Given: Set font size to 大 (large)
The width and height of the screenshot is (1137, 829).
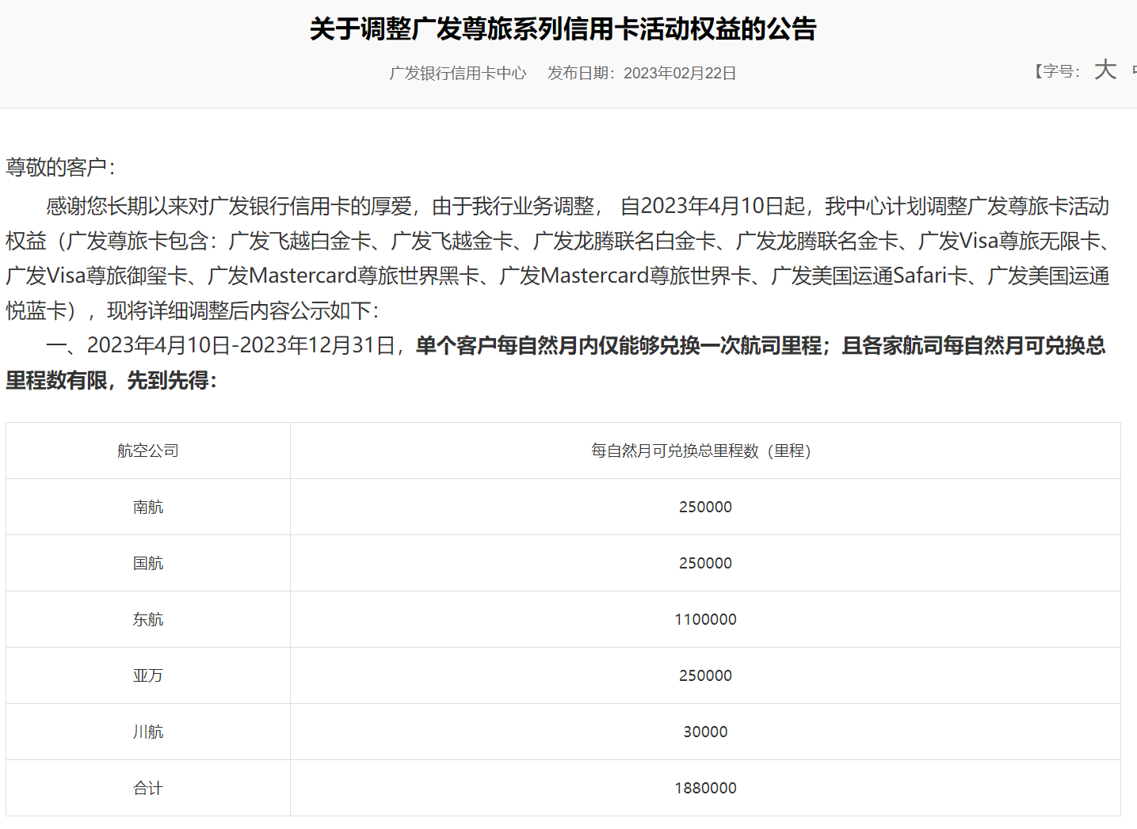Looking at the screenshot, I should tap(1105, 70).
